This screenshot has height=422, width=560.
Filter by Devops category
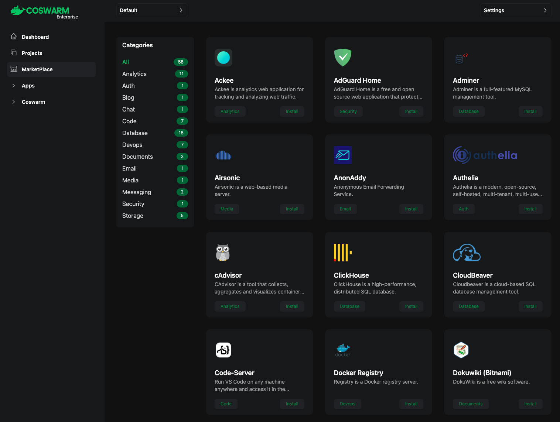(155, 145)
